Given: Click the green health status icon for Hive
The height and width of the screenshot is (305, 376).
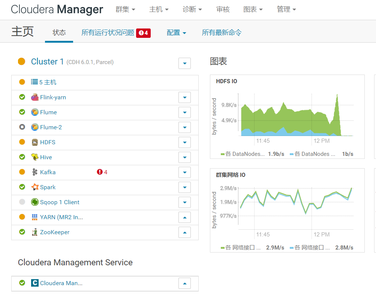Looking at the screenshot, I should coord(22,157).
